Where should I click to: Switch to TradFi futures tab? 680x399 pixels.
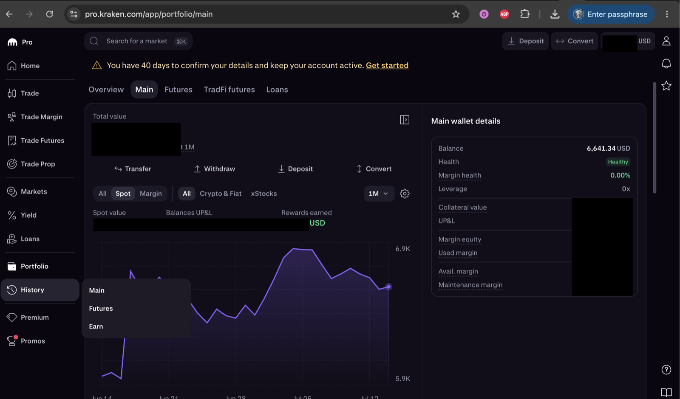click(x=229, y=90)
